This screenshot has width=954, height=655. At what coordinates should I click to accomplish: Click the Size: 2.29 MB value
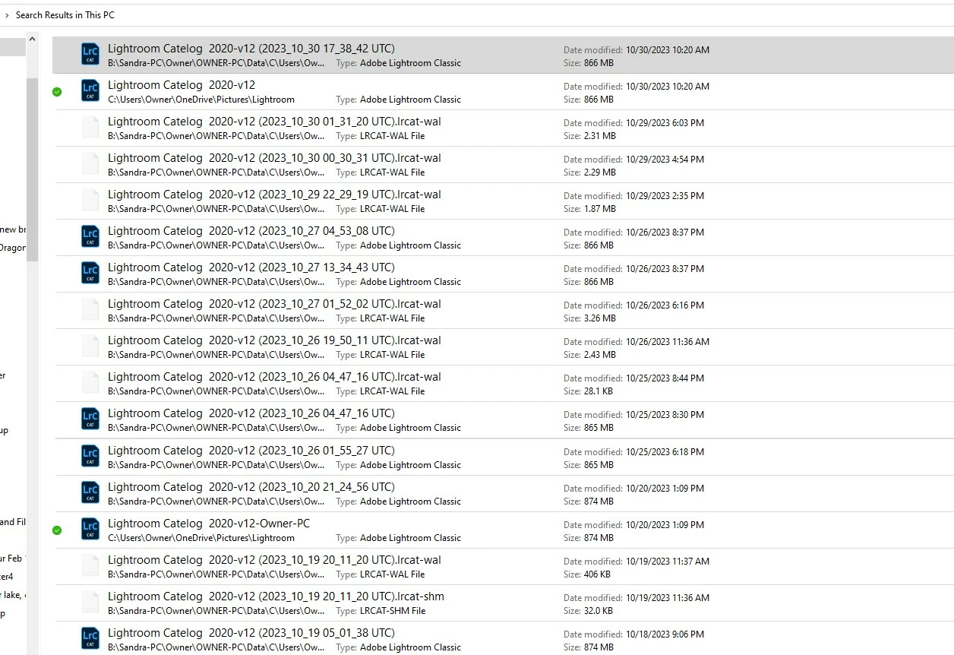[x=599, y=172]
